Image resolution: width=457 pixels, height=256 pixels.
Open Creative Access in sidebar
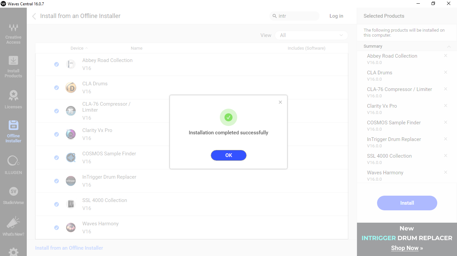coord(13,34)
